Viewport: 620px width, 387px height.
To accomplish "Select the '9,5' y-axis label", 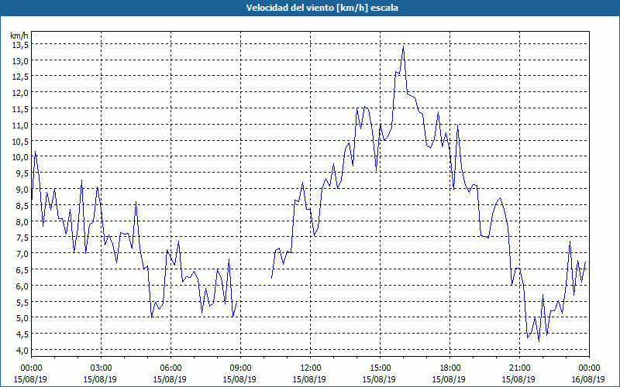I will point(22,173).
